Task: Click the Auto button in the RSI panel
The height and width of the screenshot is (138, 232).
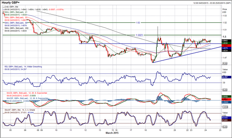Action: pyautogui.click(x=225, y=90)
